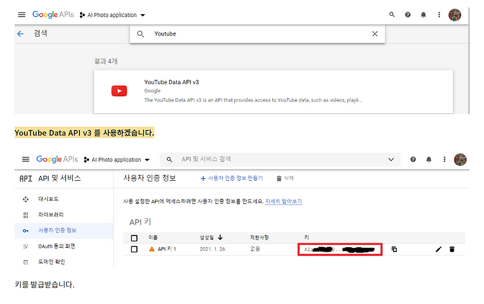Click the 없음 restriction cell
This screenshot has height=304, width=484.
point(255,248)
